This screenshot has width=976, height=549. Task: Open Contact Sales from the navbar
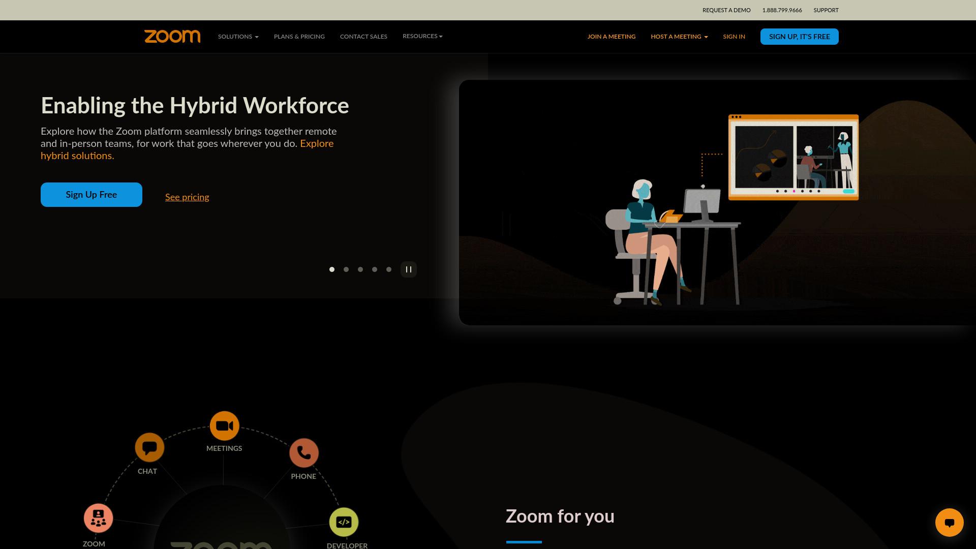[363, 37]
